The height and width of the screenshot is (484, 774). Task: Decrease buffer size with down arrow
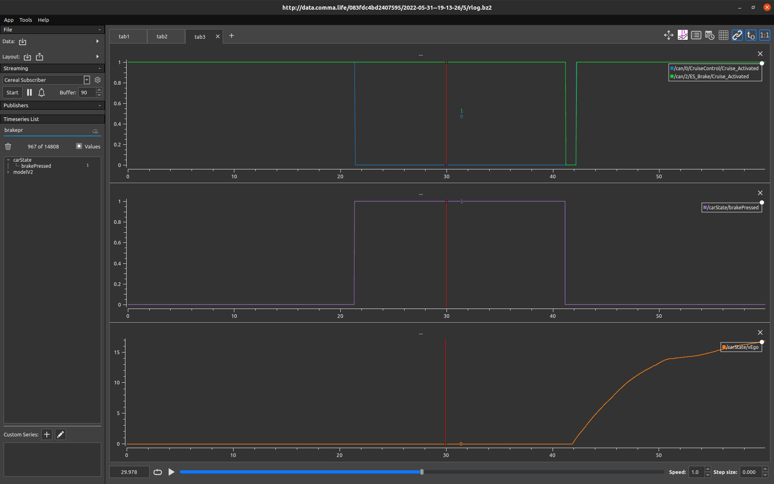(99, 95)
